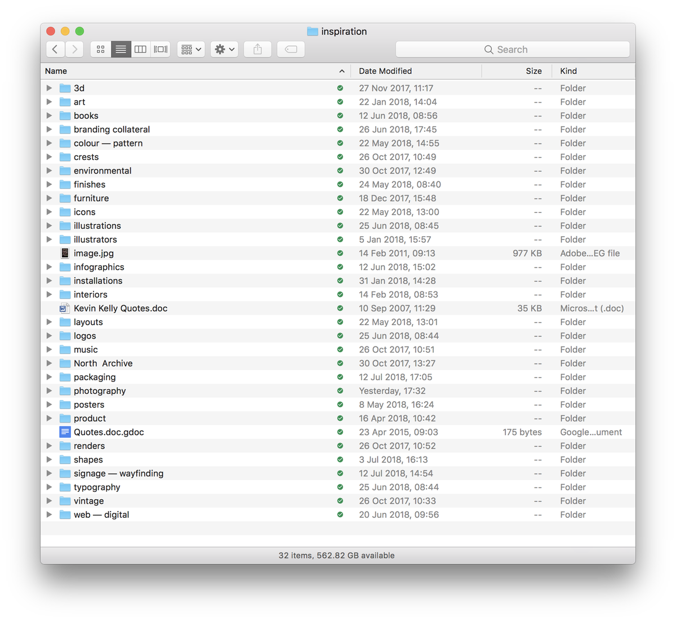Click the Adobe...EG file kind cell
This screenshot has height=622, width=676.
click(590, 254)
